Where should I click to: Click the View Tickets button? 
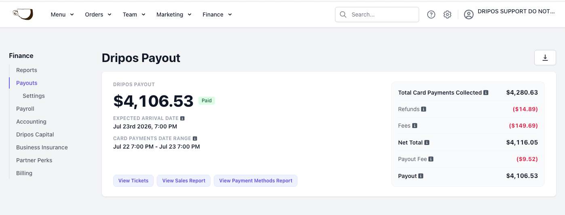(133, 181)
